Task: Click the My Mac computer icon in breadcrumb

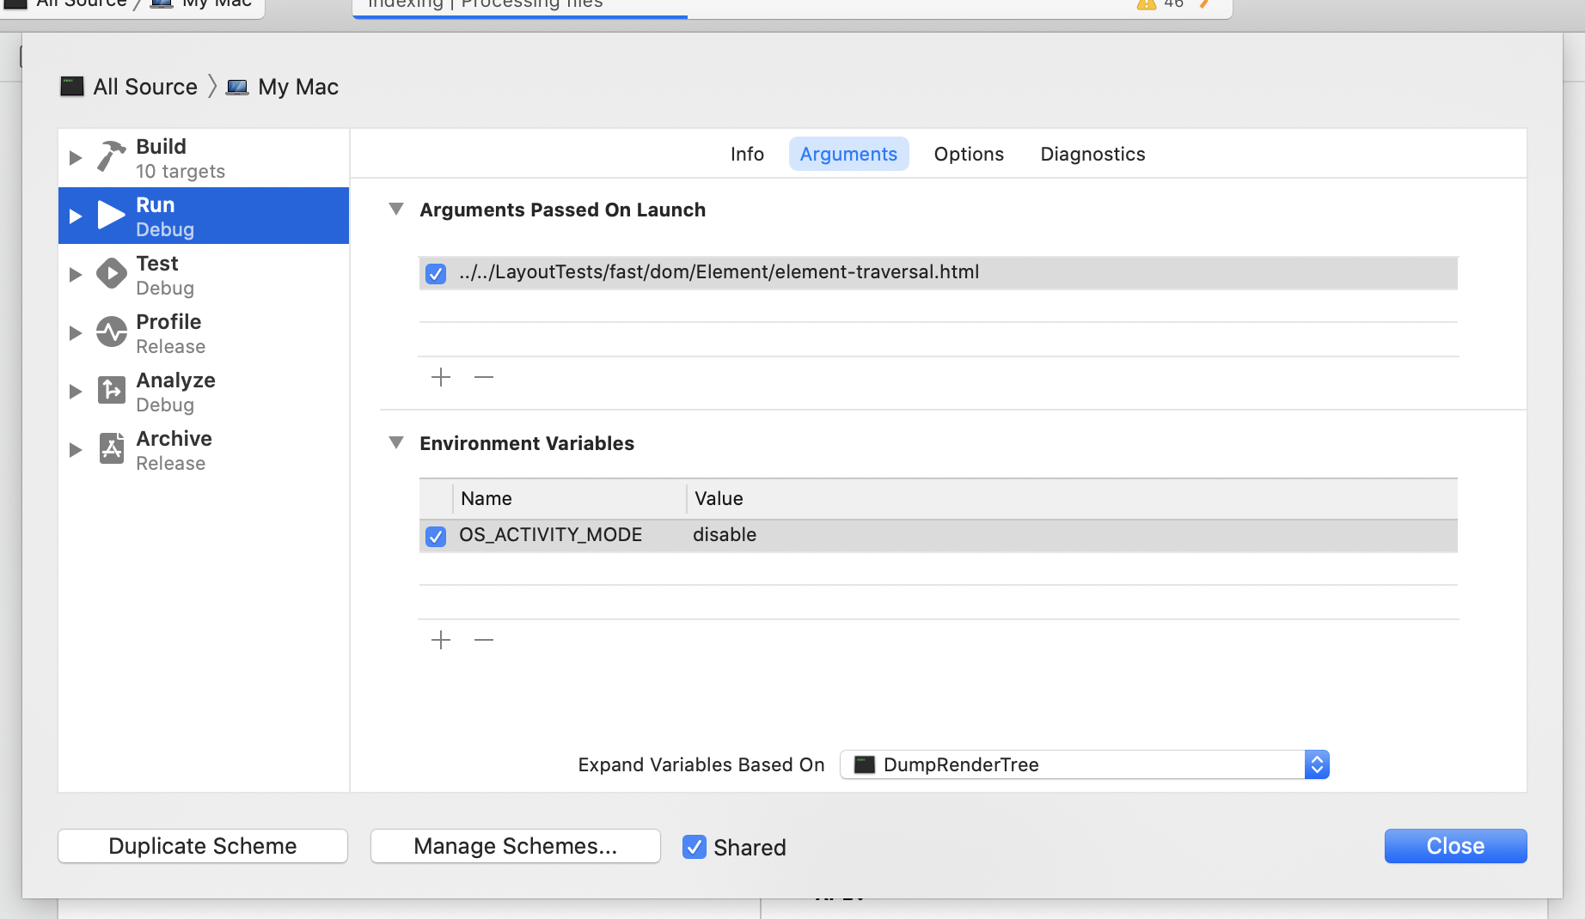Action: 237,86
